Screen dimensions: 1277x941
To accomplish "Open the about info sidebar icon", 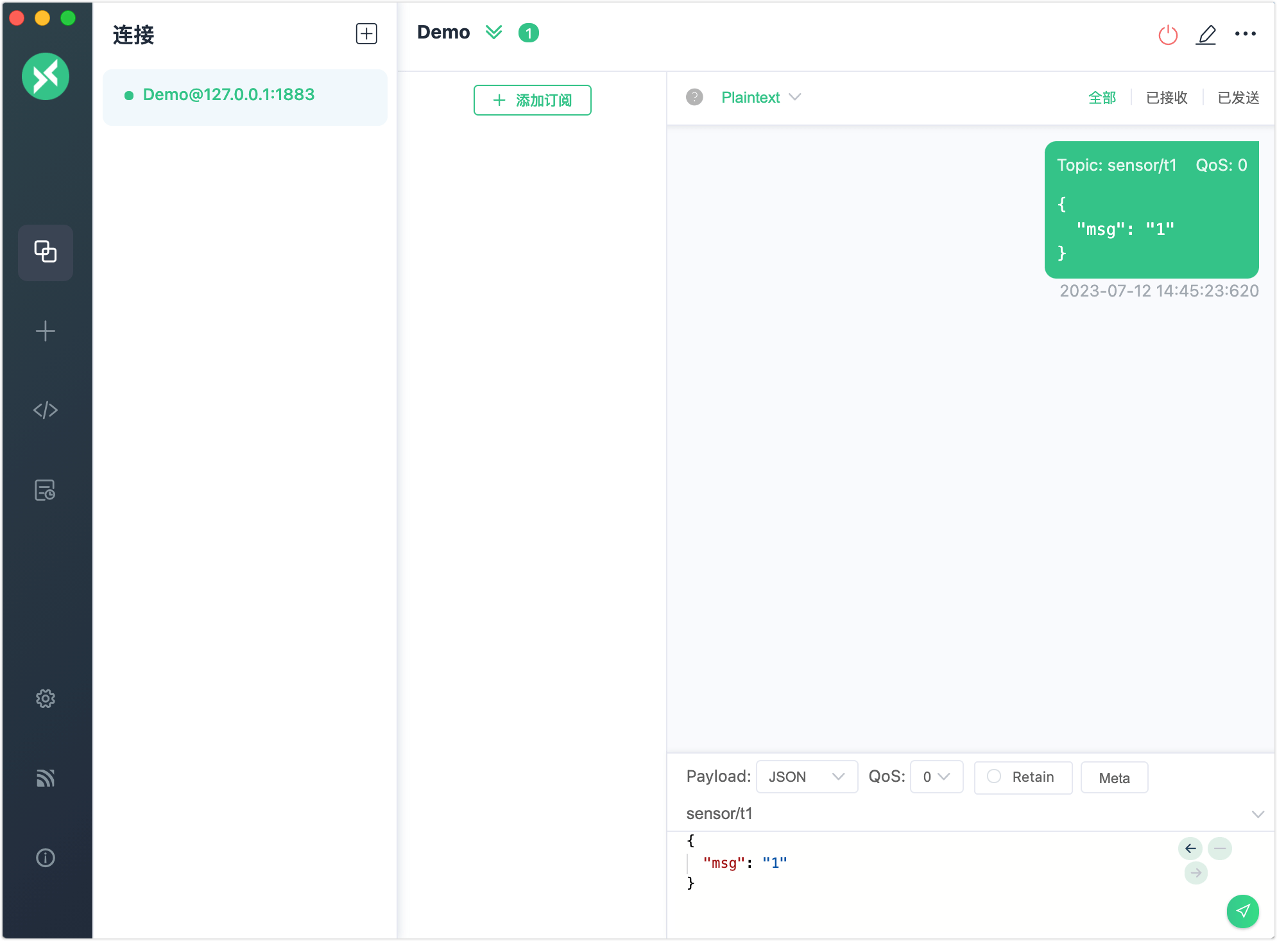I will pos(46,857).
